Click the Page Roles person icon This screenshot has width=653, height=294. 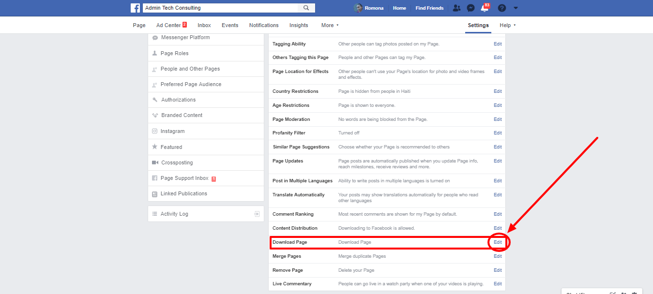pyautogui.click(x=155, y=53)
